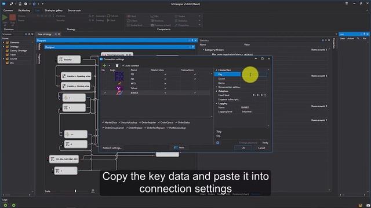Expand the Reconnection settings group
This screenshot has height=208, width=371.
point(216,87)
